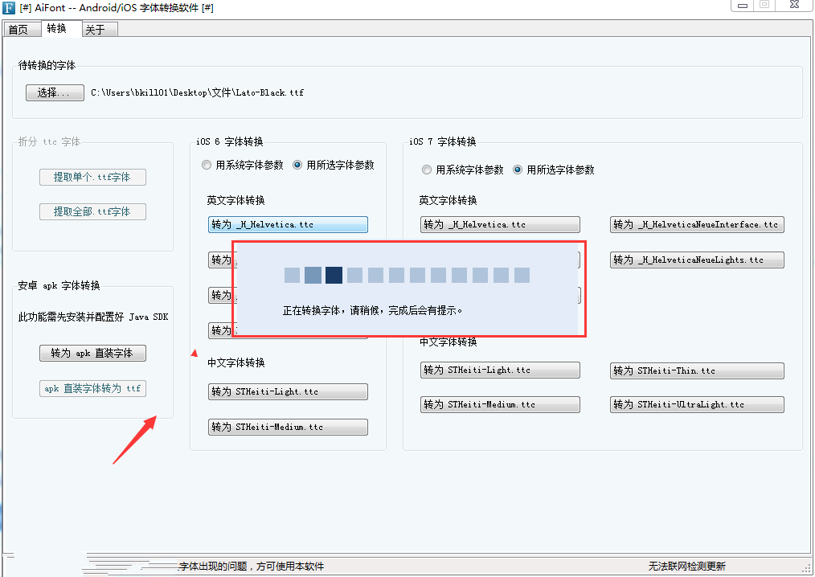Click iOS 7 转为 STHeiti-Medium.ttc button
This screenshot has height=577, width=815.
(500, 404)
